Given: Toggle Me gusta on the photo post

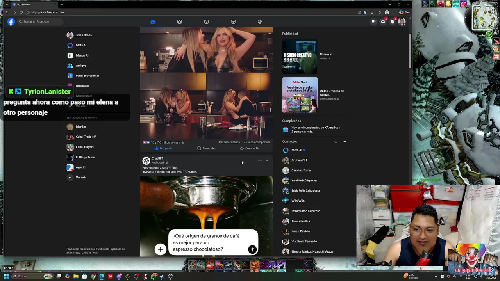Looking at the screenshot, I should point(163,148).
